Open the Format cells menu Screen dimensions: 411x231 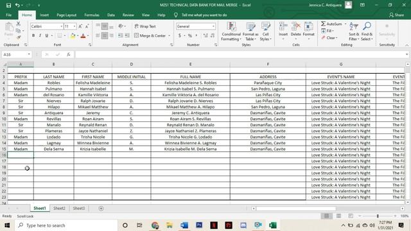[308, 31]
